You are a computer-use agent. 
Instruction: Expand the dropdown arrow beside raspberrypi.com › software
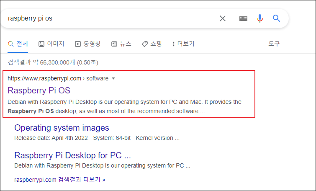pos(113,78)
